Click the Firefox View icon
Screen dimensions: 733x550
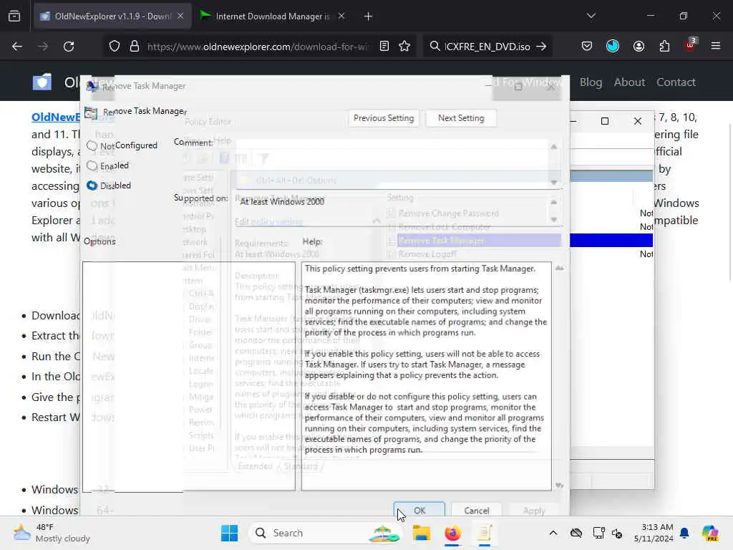(x=14, y=16)
